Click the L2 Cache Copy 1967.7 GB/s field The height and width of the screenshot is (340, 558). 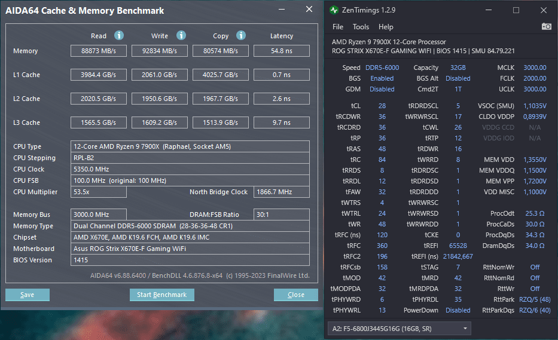click(221, 99)
